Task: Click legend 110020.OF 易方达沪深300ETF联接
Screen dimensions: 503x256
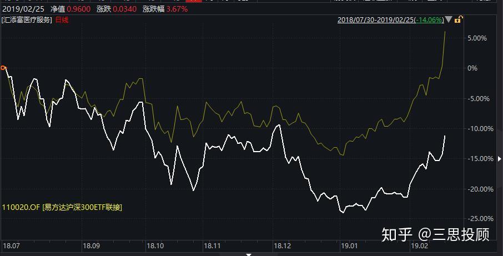Action: 62,207
